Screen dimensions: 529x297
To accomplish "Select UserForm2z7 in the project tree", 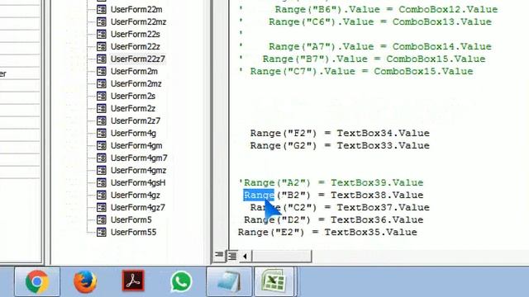I will [136, 120].
